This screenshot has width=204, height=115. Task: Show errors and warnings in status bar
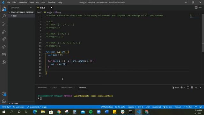pyautogui.click(x=6, y=107)
